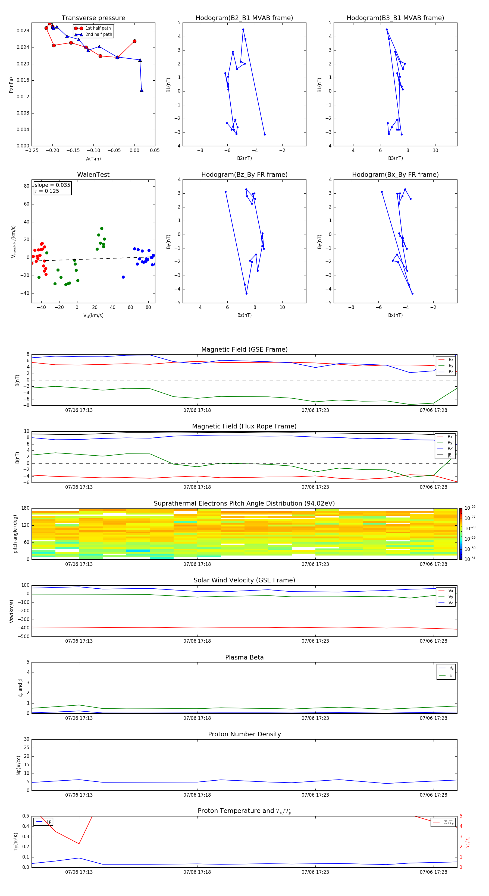The image size is (489, 896).
Task: Select the 'A(T·m)' x-axis label
Action: point(93,159)
